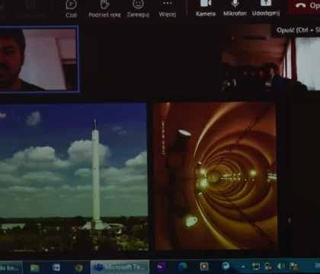320x274 pixels.
Task: Click Podnieś rękę raise hand button
Action: (104, 9)
